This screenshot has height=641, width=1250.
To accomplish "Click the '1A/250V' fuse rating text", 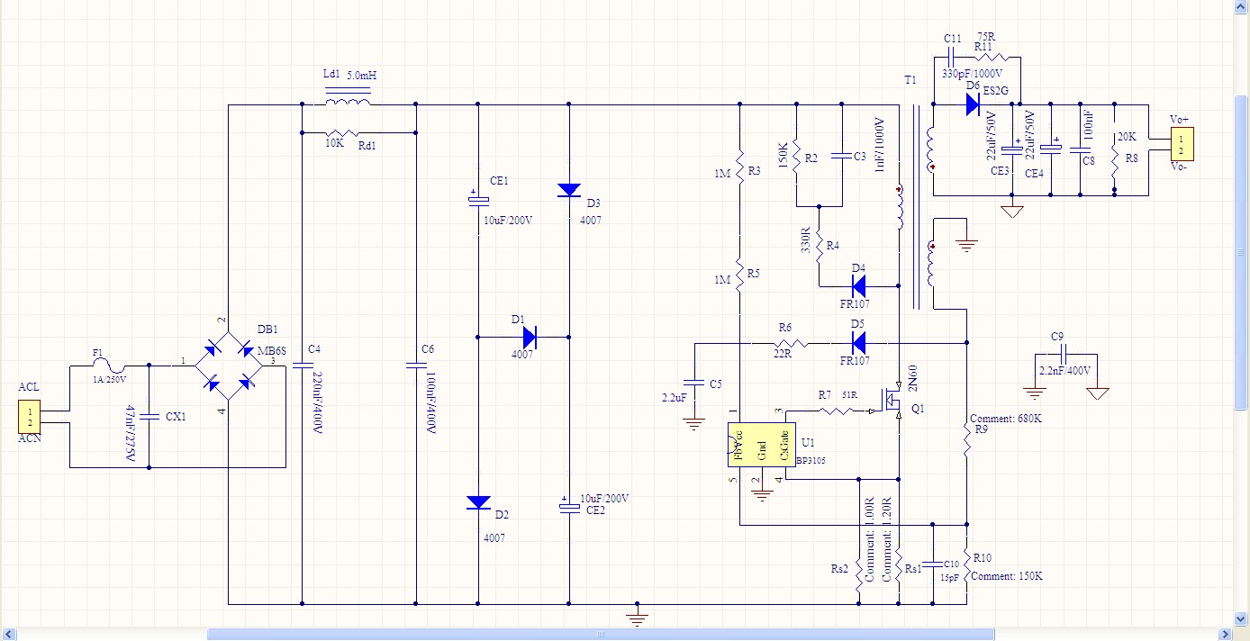I will (109, 380).
